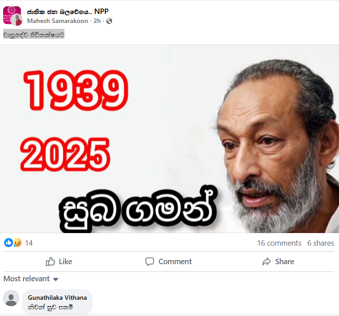Open the NPP group name link

coord(68,12)
